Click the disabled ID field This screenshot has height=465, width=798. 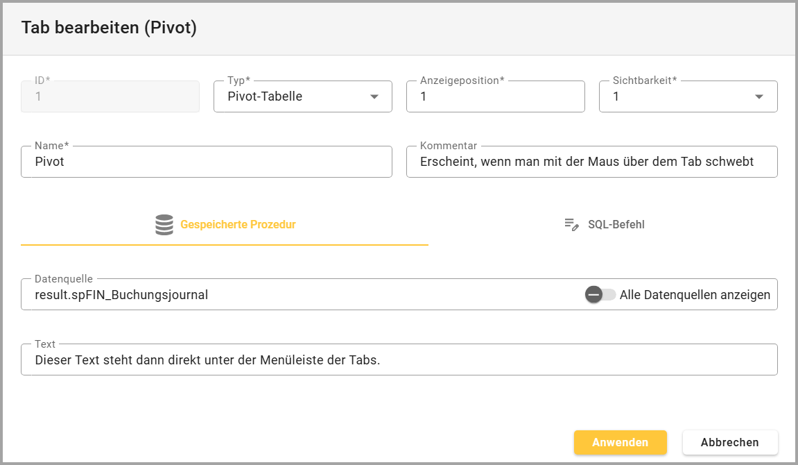pos(110,97)
